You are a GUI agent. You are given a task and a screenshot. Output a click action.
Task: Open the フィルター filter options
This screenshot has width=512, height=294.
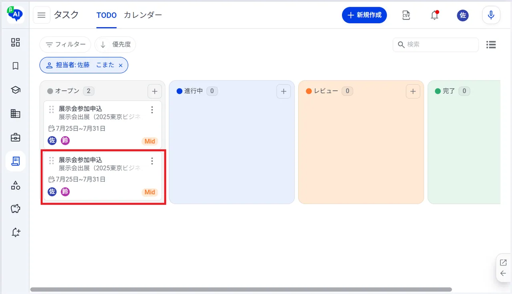[x=65, y=44]
